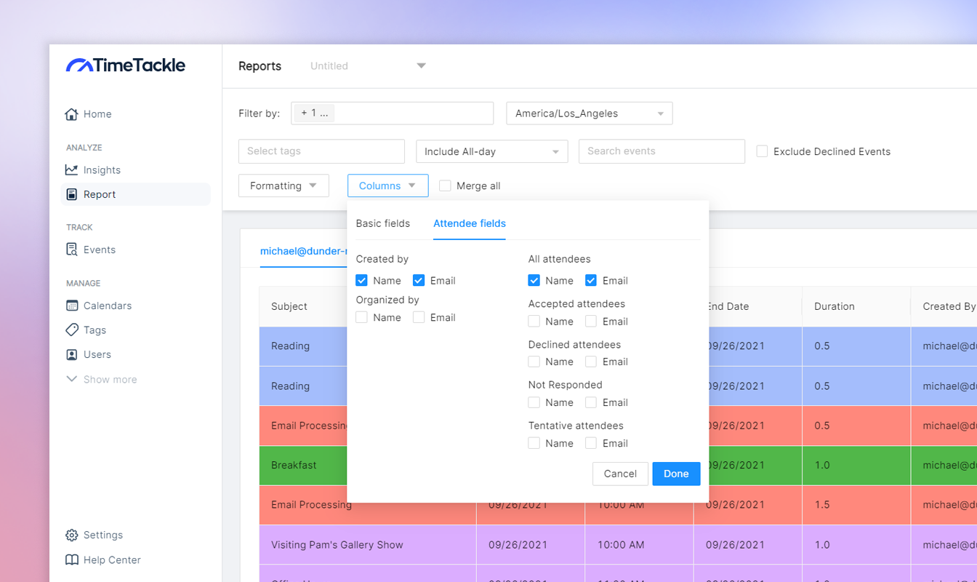
Task: Open Home via its house icon
Action: 71,114
